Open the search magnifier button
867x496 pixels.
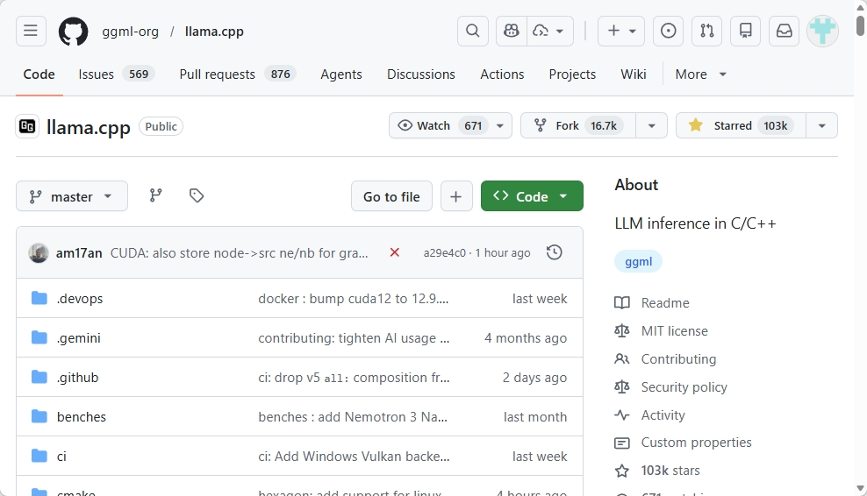(473, 31)
